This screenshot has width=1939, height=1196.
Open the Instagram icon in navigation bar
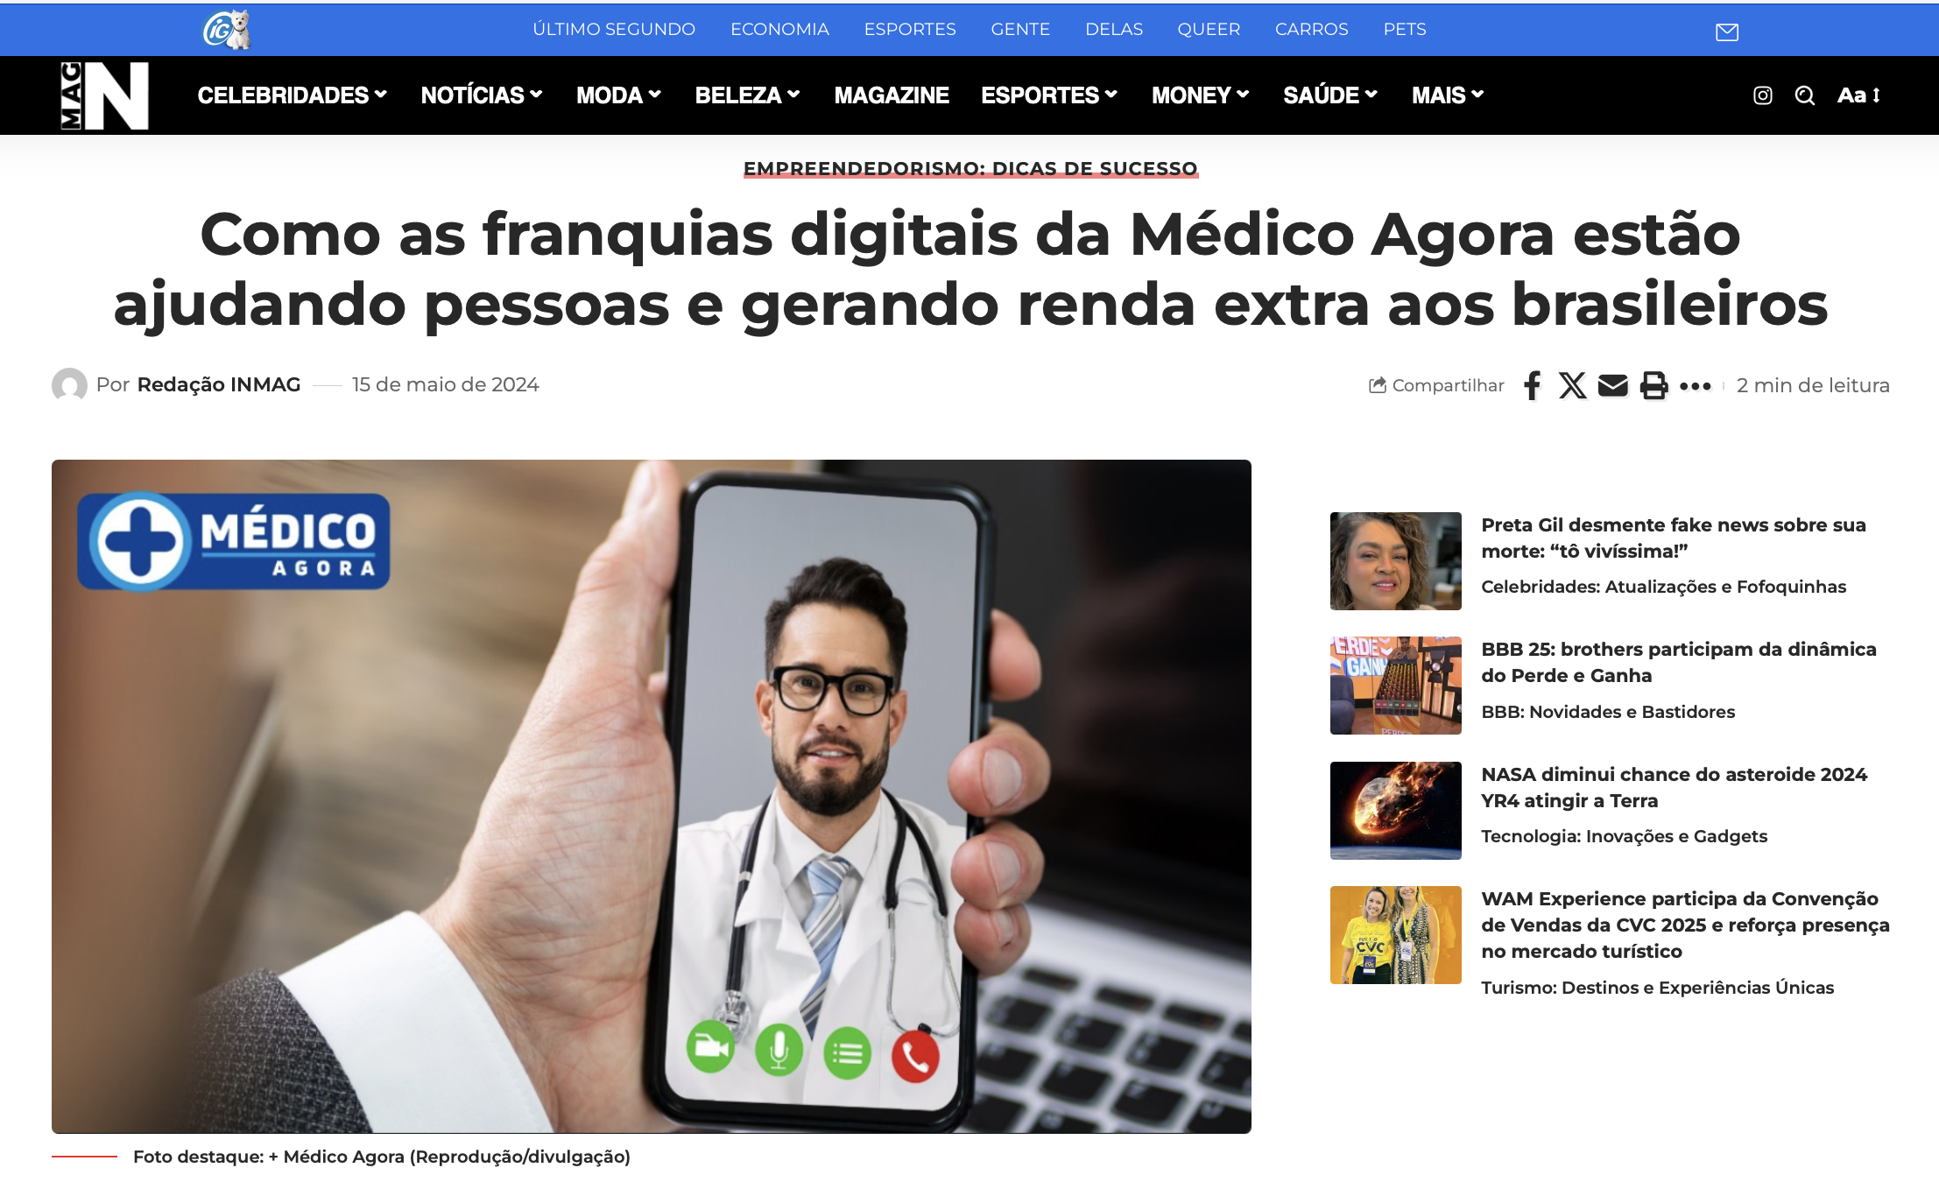coord(1763,95)
